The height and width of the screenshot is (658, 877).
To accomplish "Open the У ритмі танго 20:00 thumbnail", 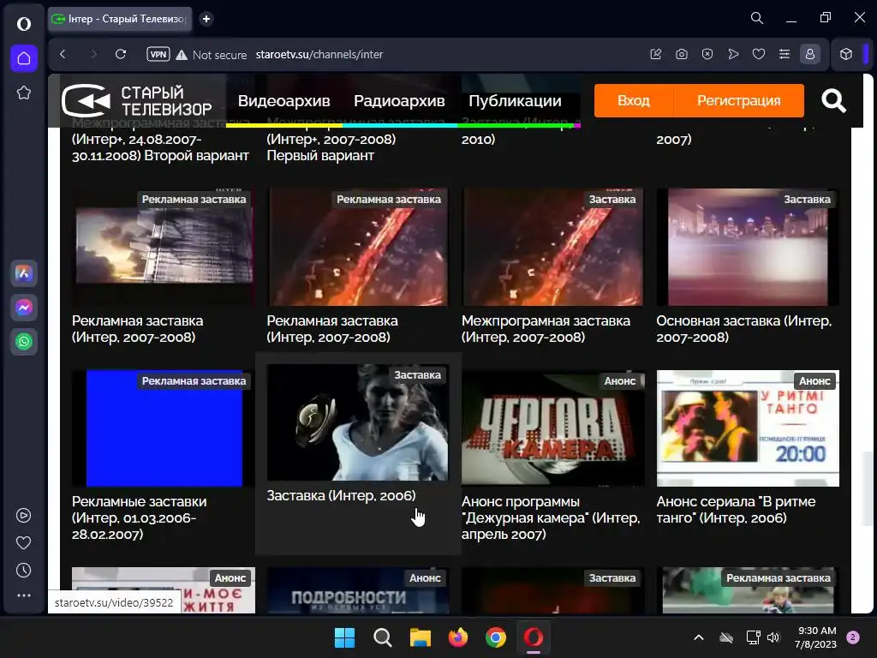I will point(748,428).
